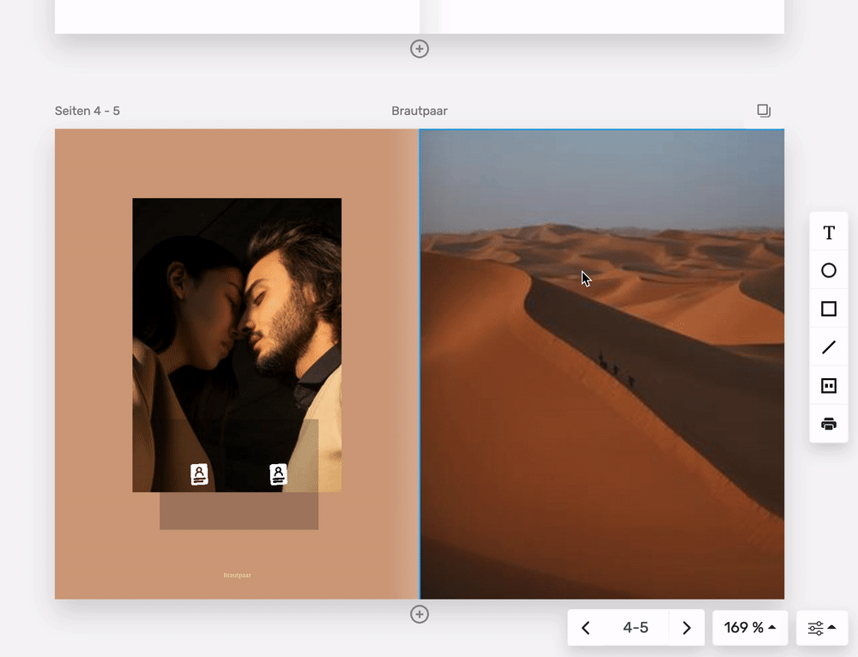Image resolution: width=858 pixels, height=657 pixels.
Task: Select the rectangle shape tool
Action: [x=829, y=309]
